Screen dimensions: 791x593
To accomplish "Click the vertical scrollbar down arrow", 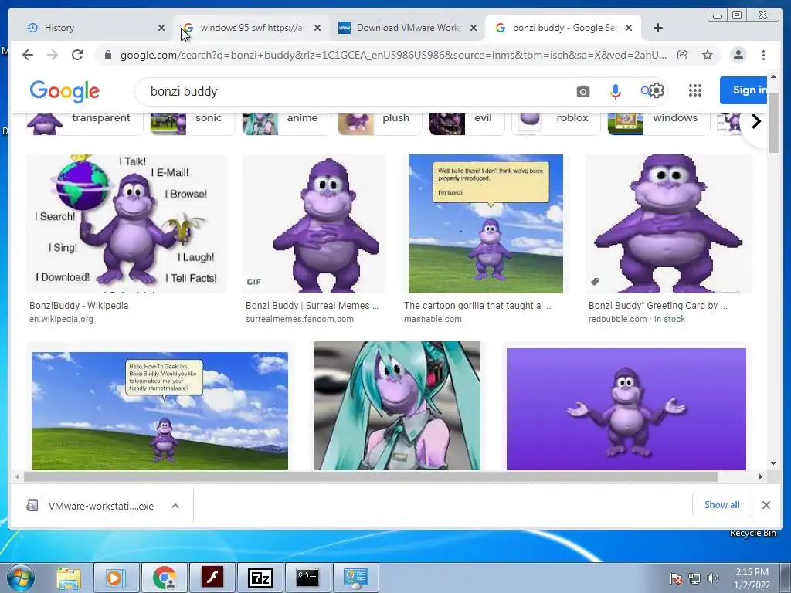I will tap(773, 463).
